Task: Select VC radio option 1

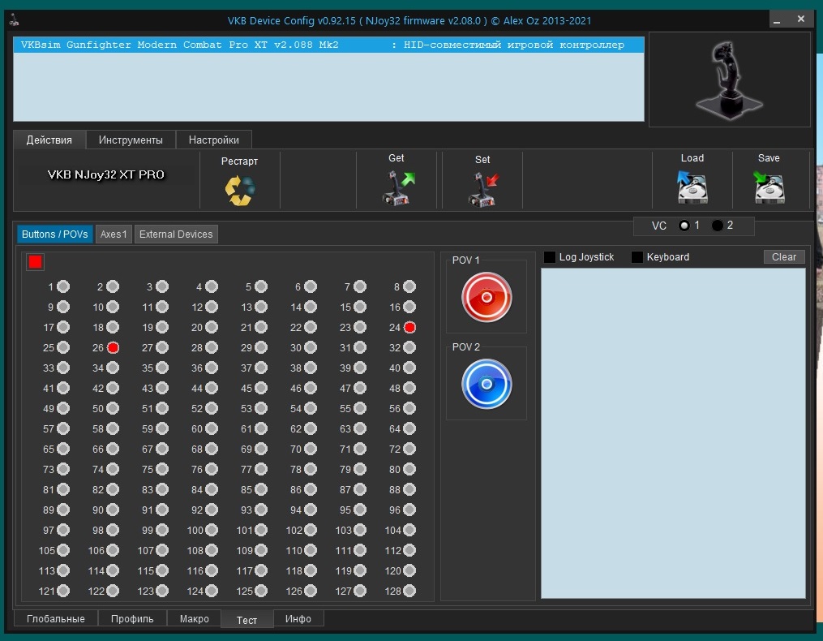Action: 684,226
